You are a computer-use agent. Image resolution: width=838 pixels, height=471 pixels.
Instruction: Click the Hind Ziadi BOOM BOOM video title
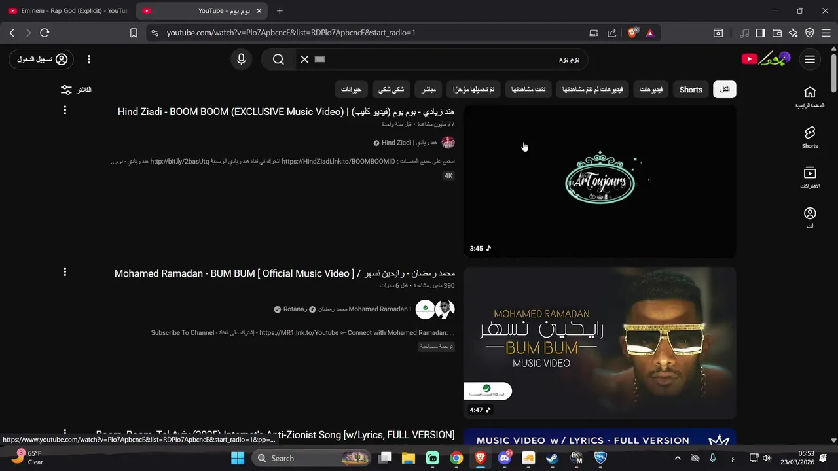point(286,112)
